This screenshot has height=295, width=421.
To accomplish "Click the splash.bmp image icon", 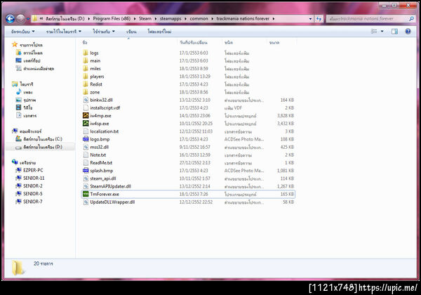I will [x=86, y=171].
